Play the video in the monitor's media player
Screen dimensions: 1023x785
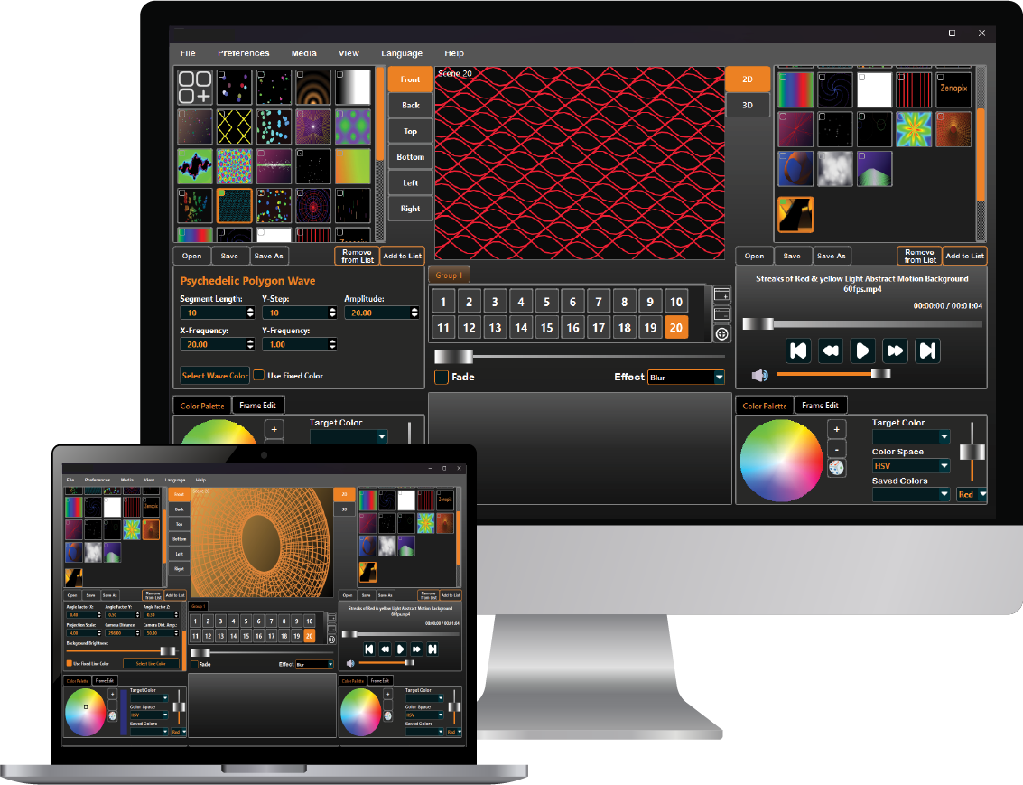click(862, 351)
